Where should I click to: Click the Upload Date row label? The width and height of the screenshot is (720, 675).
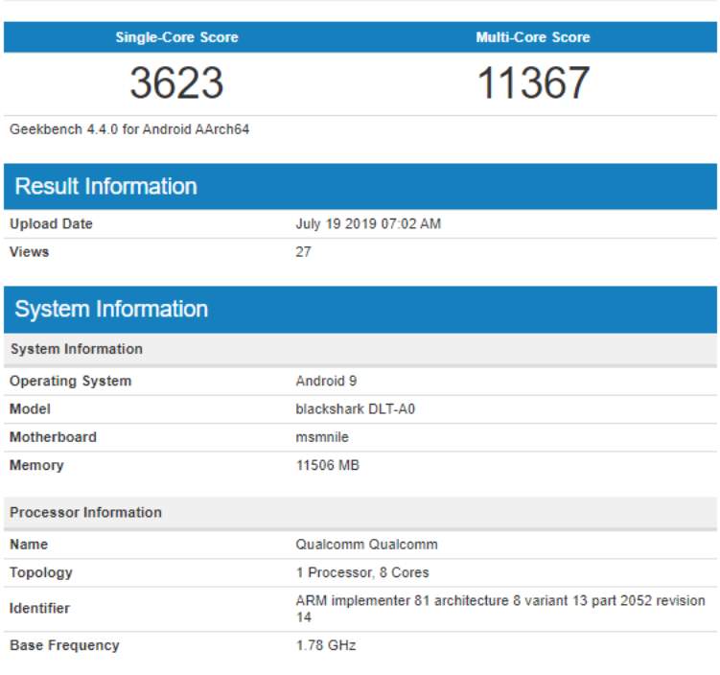51,223
